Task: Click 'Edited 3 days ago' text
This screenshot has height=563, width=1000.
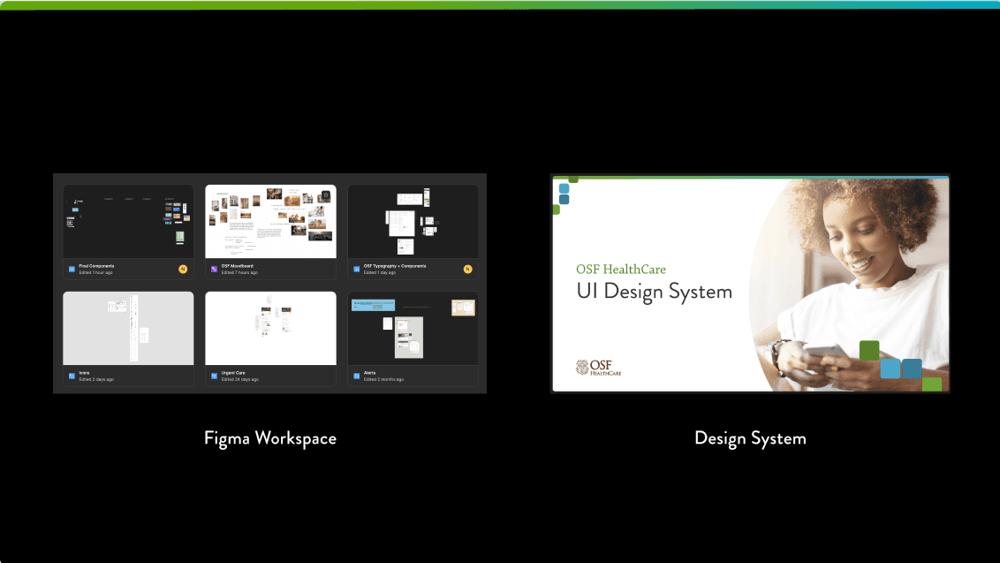Action: coord(96,379)
